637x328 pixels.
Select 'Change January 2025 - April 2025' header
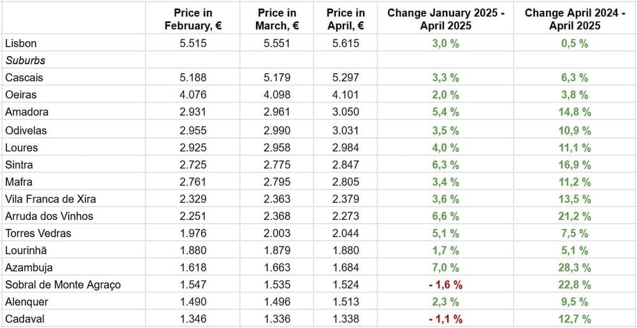445,19
